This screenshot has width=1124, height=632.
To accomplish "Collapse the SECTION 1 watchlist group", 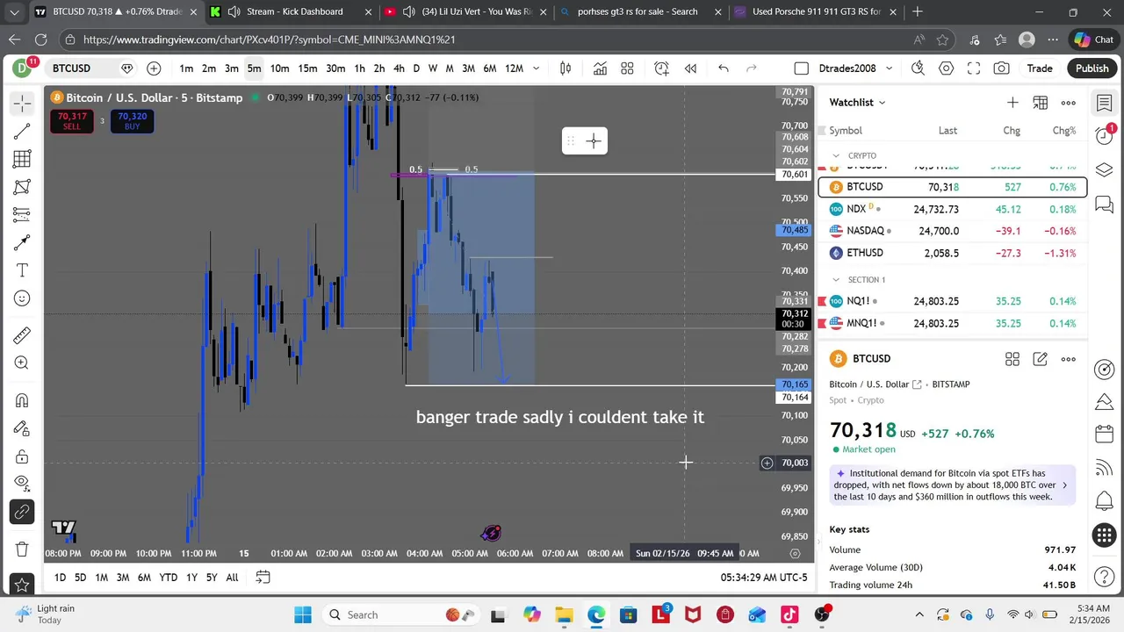I will click(836, 280).
